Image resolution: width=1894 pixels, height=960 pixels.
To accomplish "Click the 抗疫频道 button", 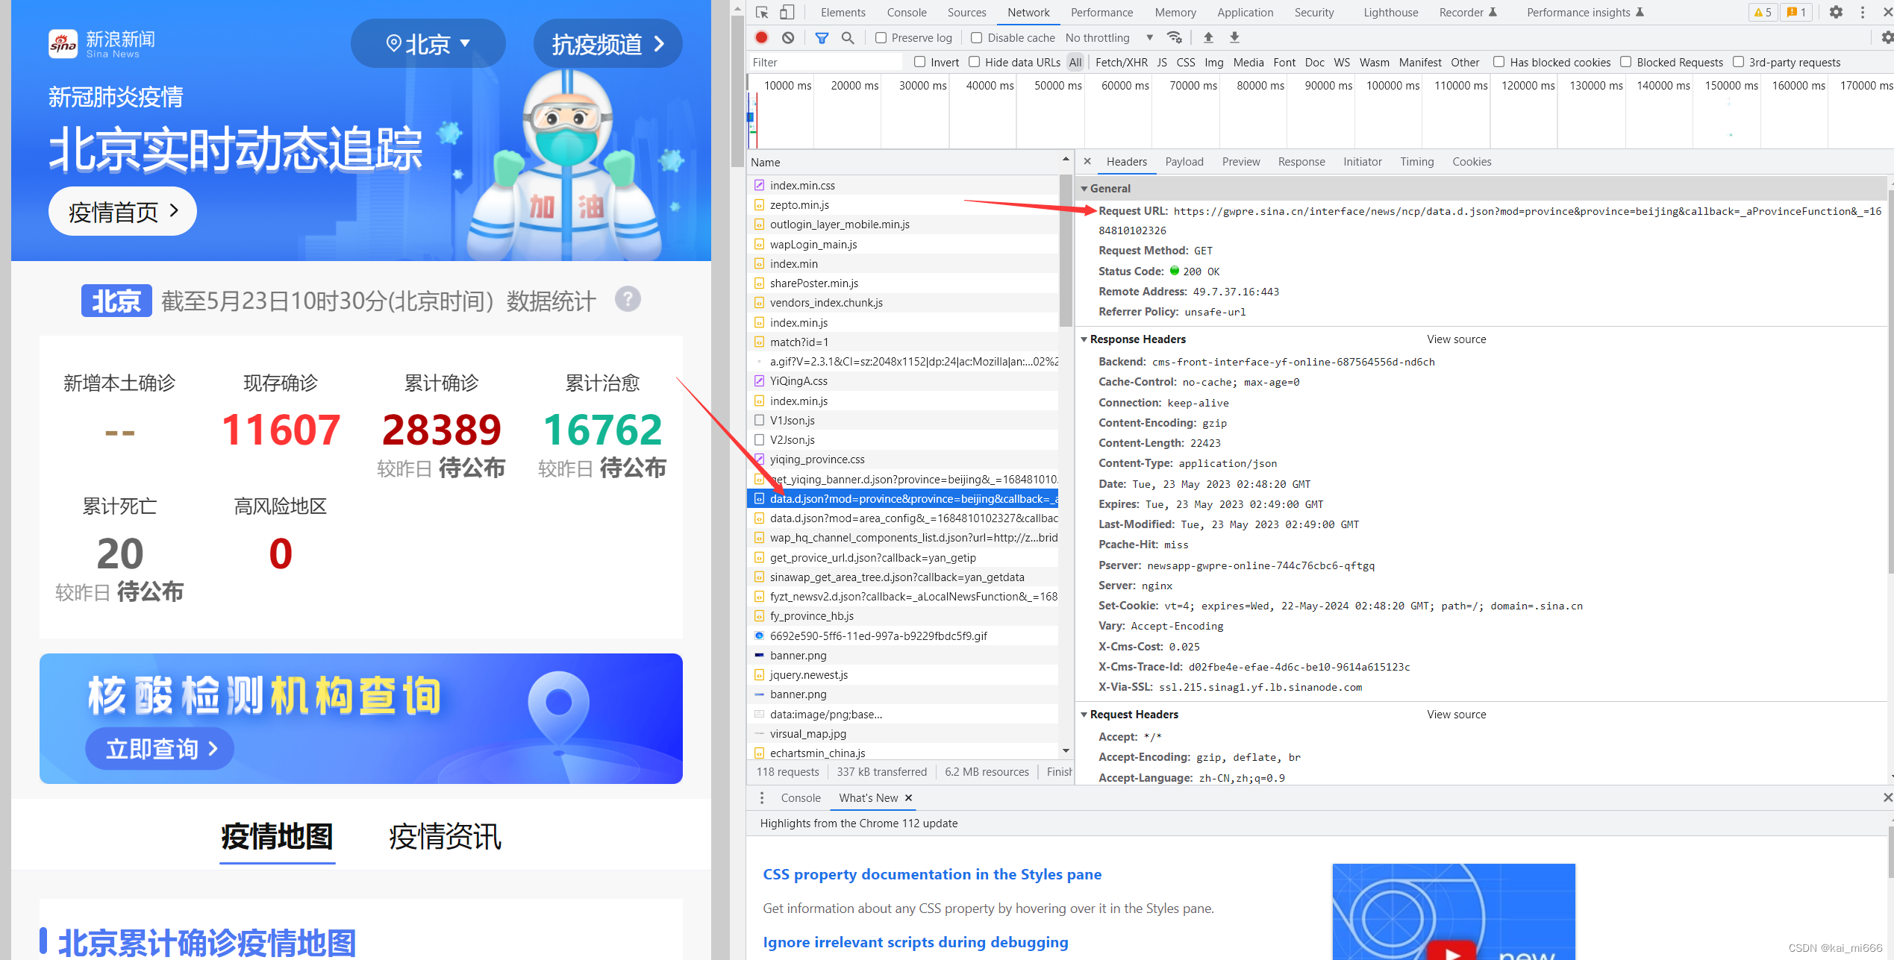I will click(x=607, y=44).
